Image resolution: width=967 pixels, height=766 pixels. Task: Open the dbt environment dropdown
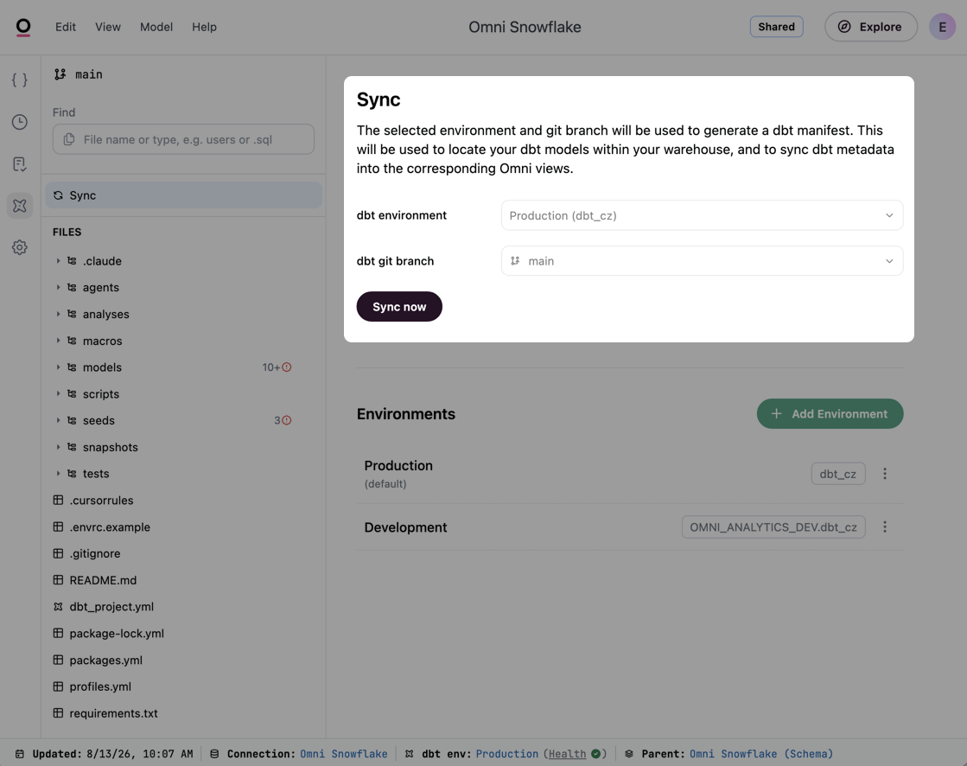[702, 215]
